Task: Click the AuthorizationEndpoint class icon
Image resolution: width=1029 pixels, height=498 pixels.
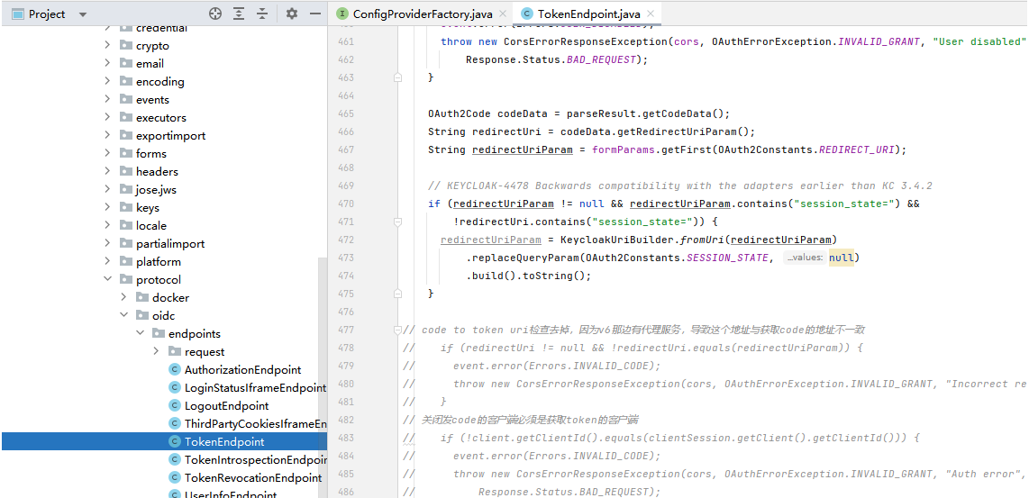Action: click(x=174, y=369)
